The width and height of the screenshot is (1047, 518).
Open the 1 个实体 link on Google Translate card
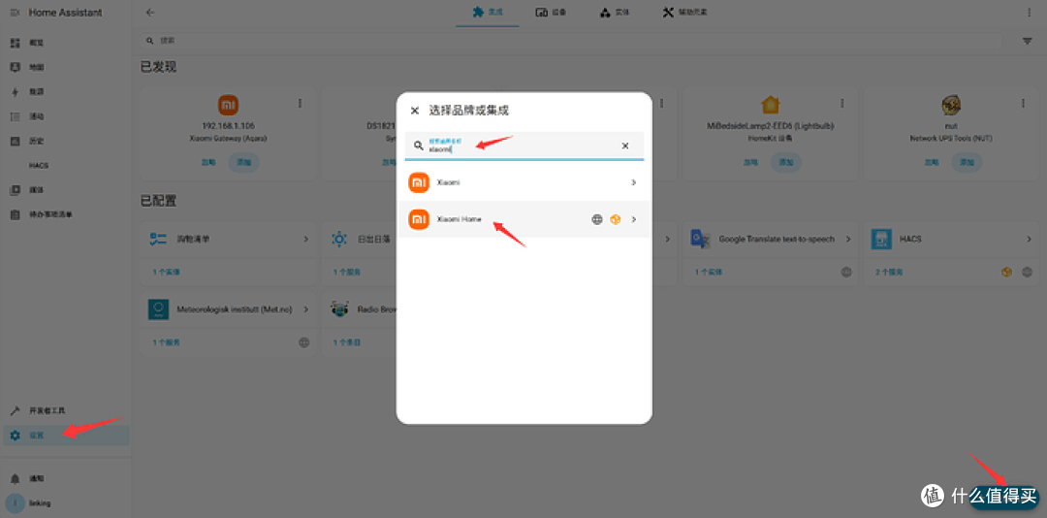point(709,272)
